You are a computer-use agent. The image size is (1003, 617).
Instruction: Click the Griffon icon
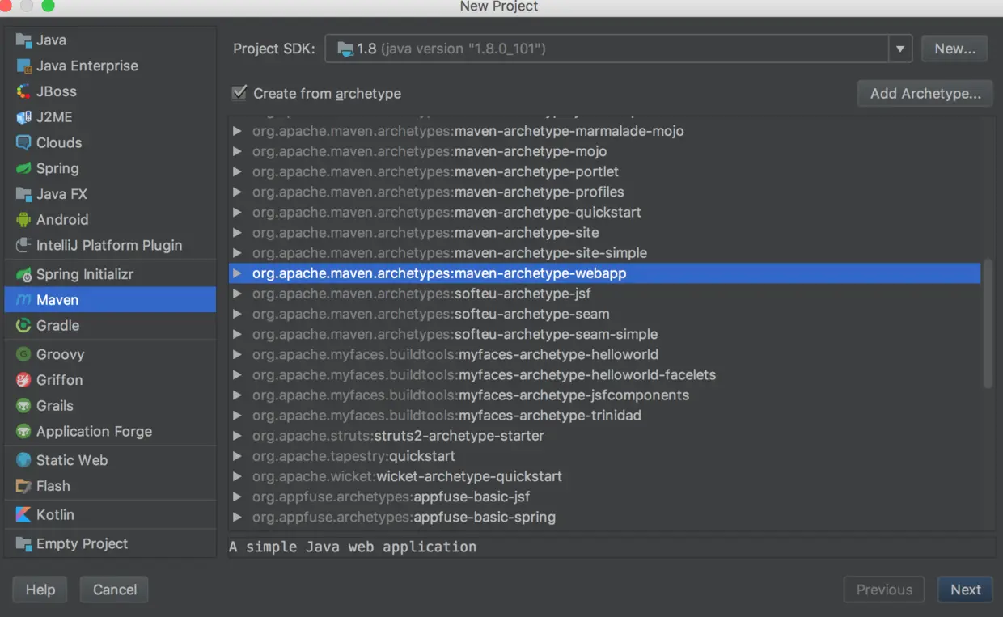click(23, 380)
